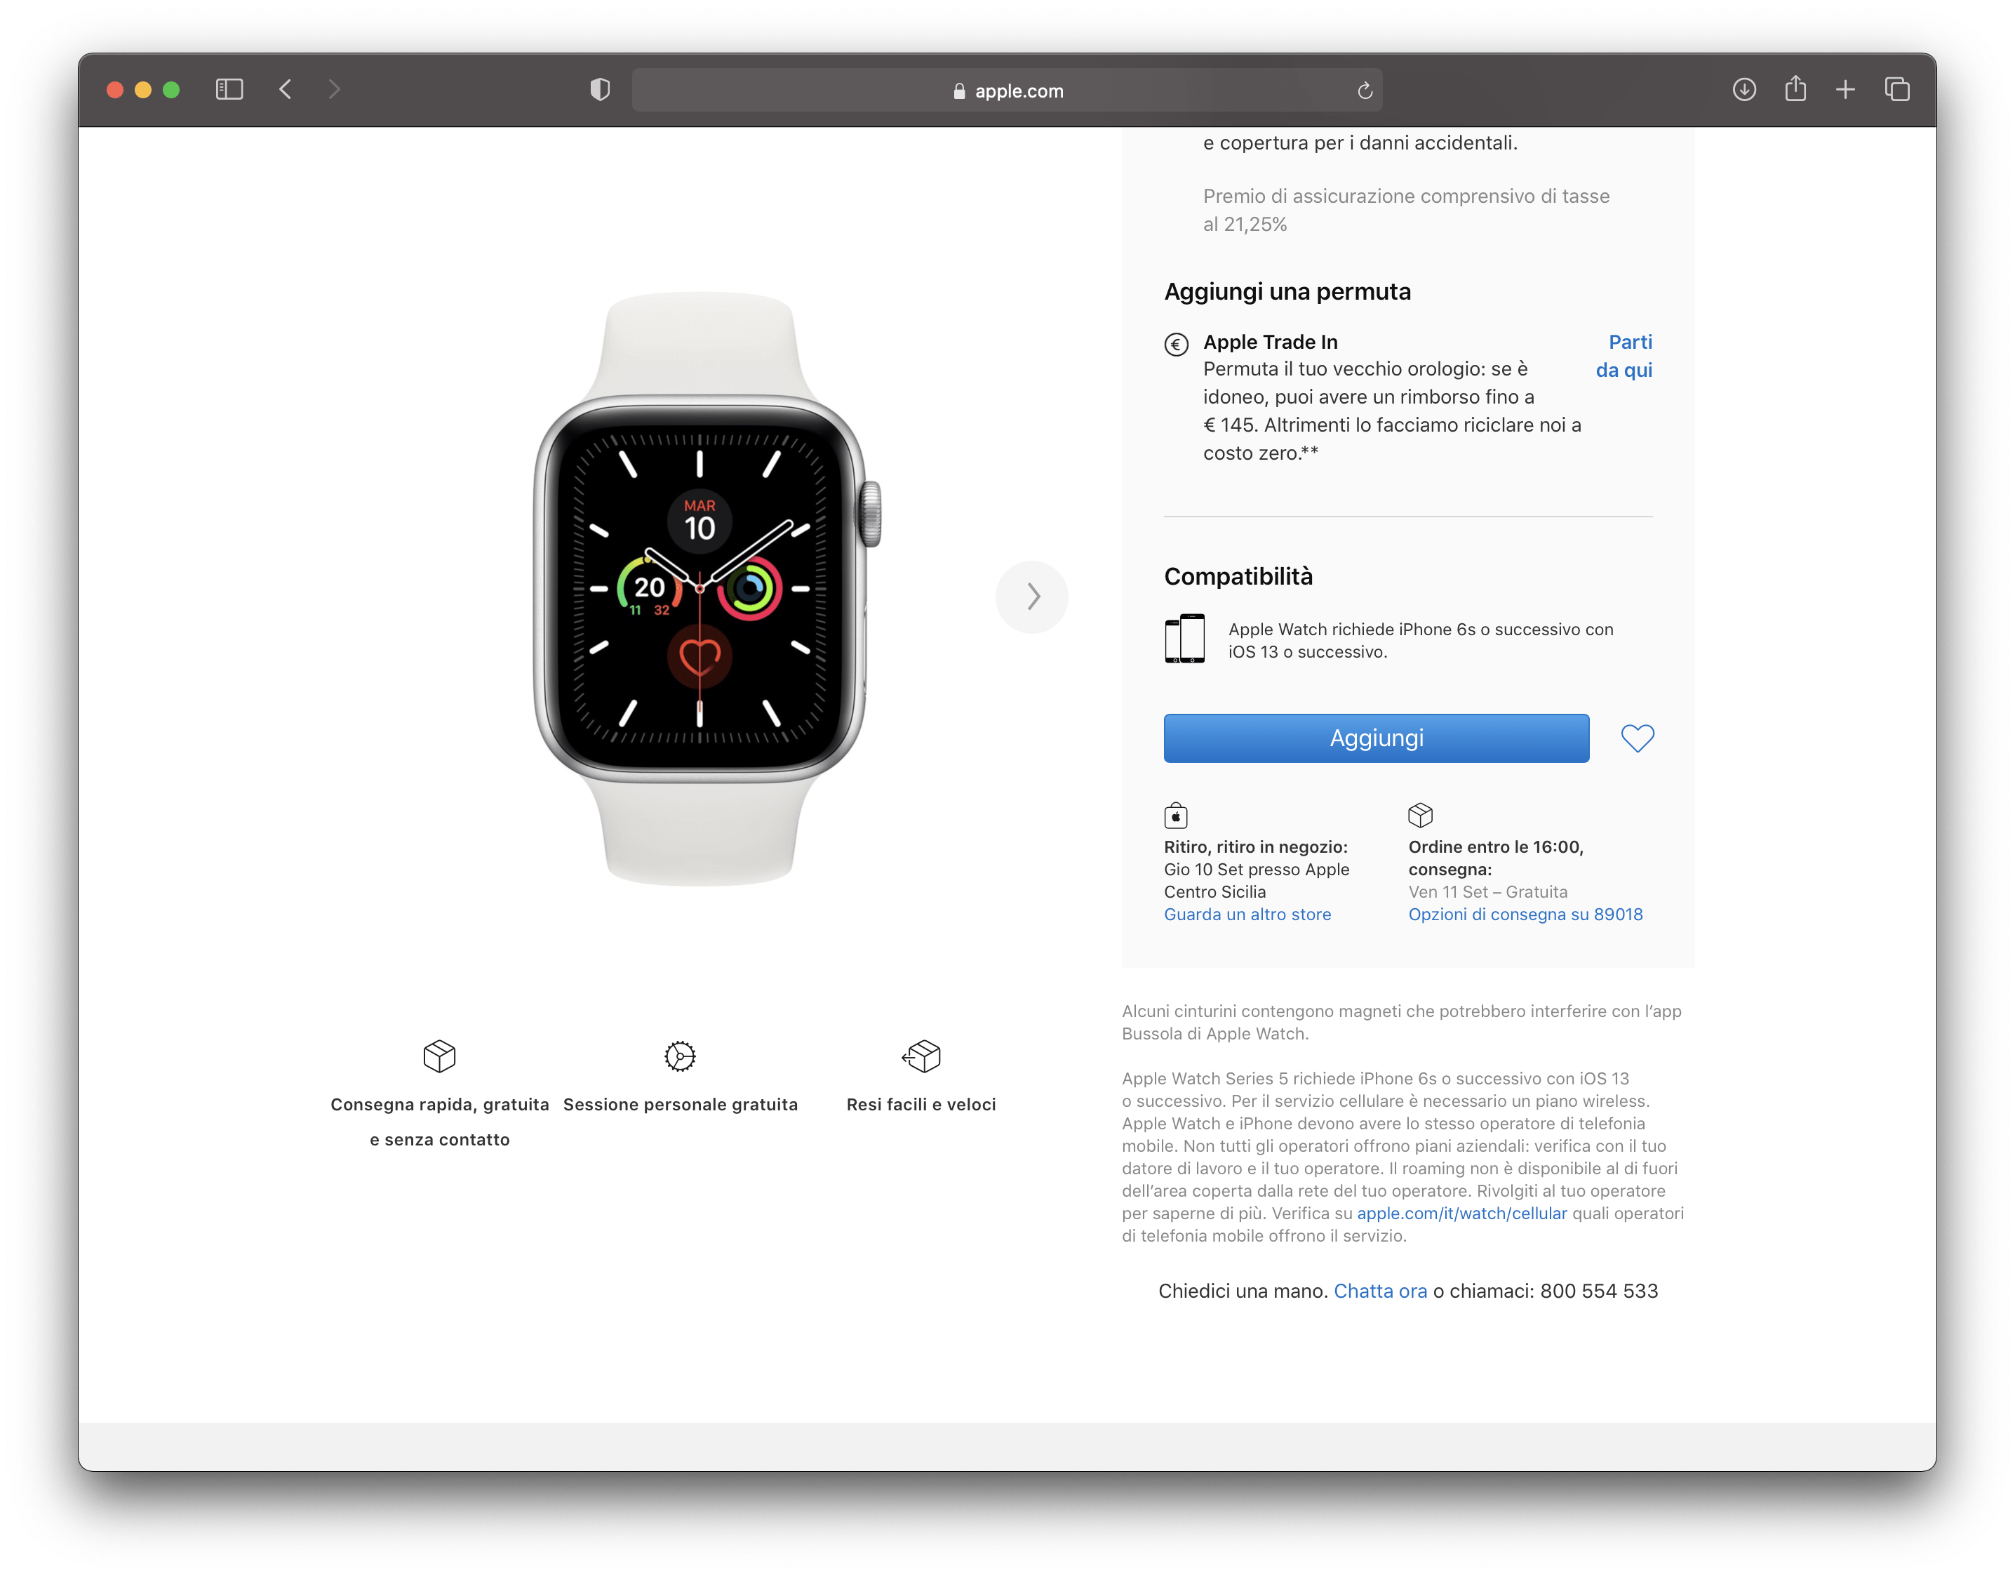Start chat via Chatta ora link
2015x1575 pixels.
pos(1379,1291)
